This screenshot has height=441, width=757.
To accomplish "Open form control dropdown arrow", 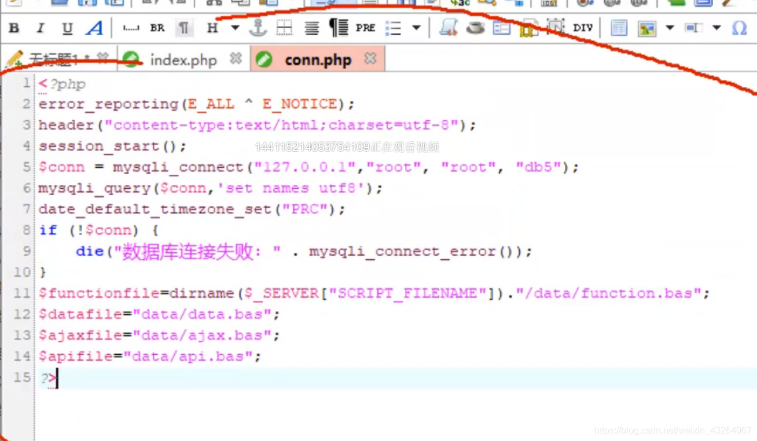I will [x=716, y=28].
